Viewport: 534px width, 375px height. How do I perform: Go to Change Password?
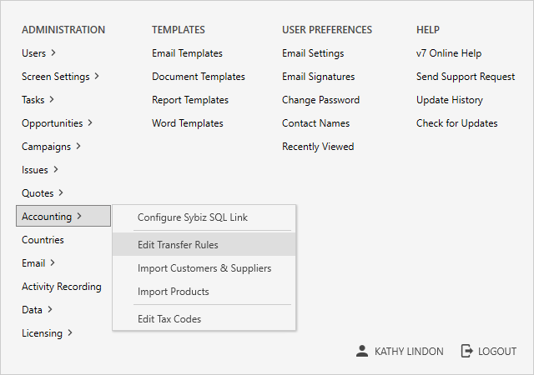[320, 100]
